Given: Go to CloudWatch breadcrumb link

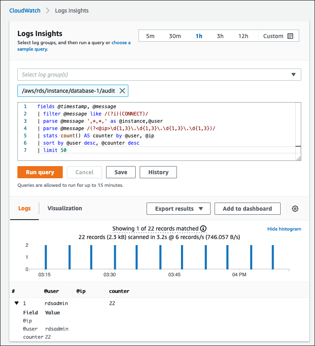Looking at the screenshot, I should (x=25, y=11).
